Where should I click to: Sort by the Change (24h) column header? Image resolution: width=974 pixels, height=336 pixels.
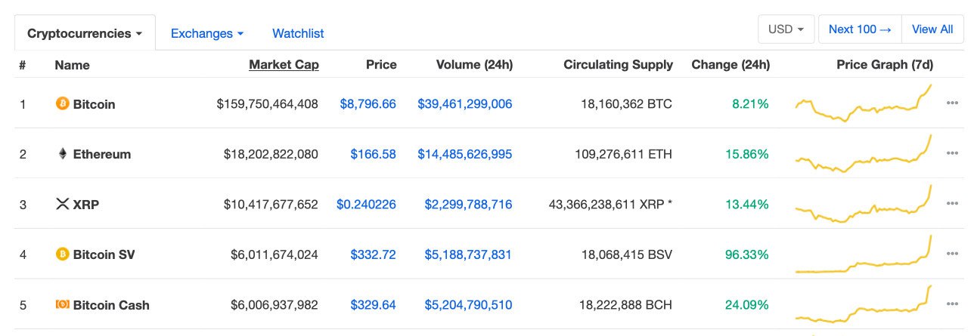click(x=730, y=65)
